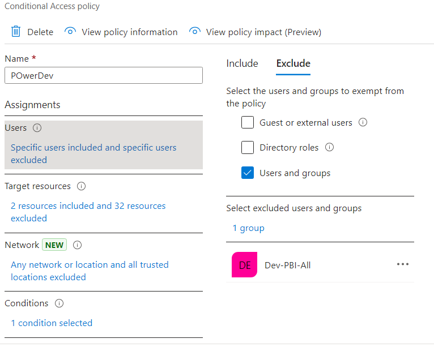Click info icon next to Conditions
The image size is (434, 347).
point(59,303)
